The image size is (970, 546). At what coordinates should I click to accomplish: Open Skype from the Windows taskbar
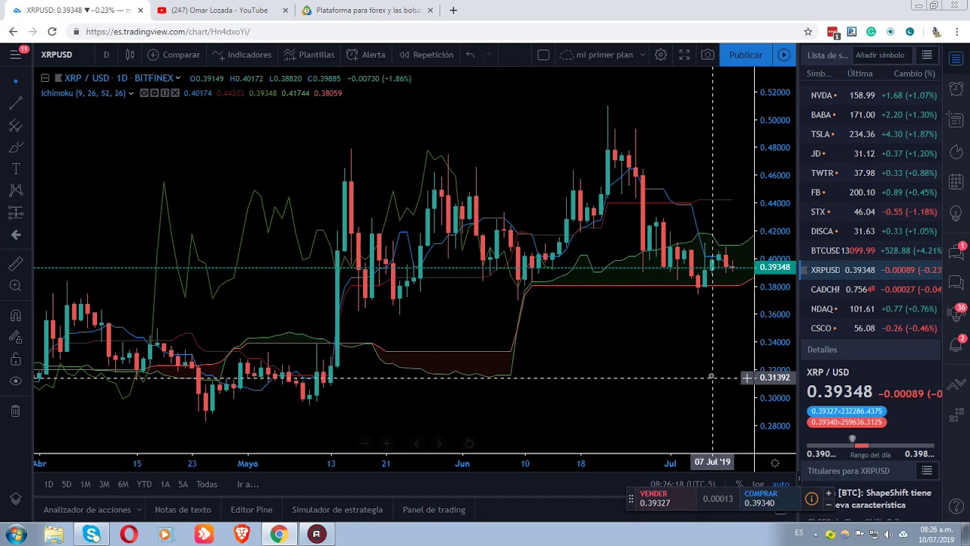point(92,535)
